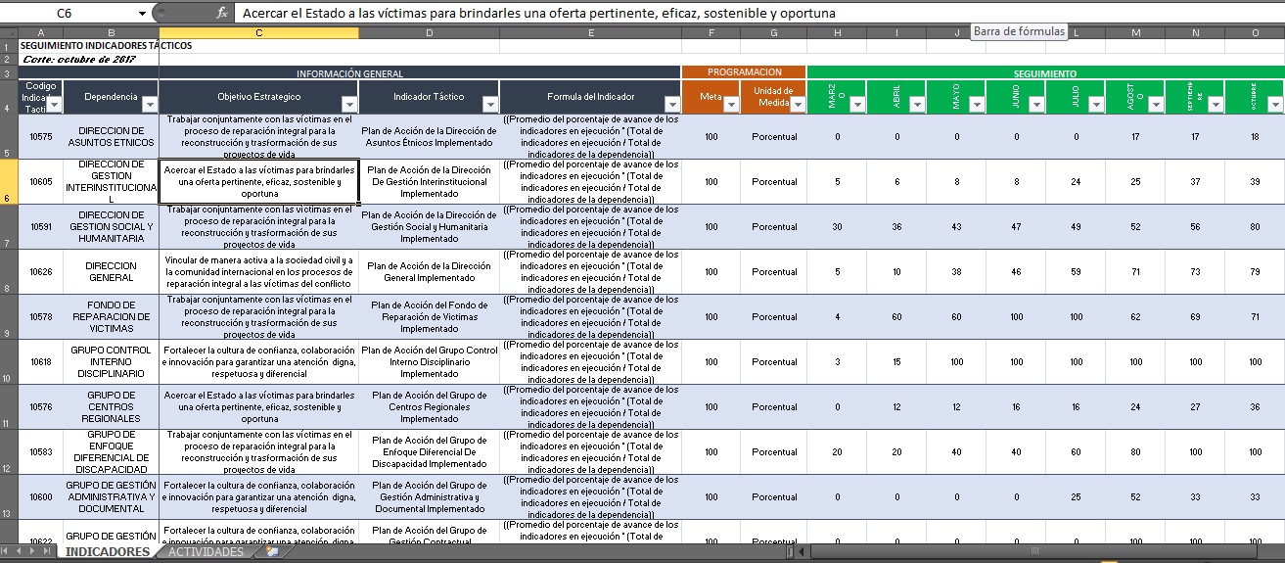Click the 'Corte: octubre de 2017' cell
Image resolution: width=1285 pixels, height=563 pixels.
(77, 59)
